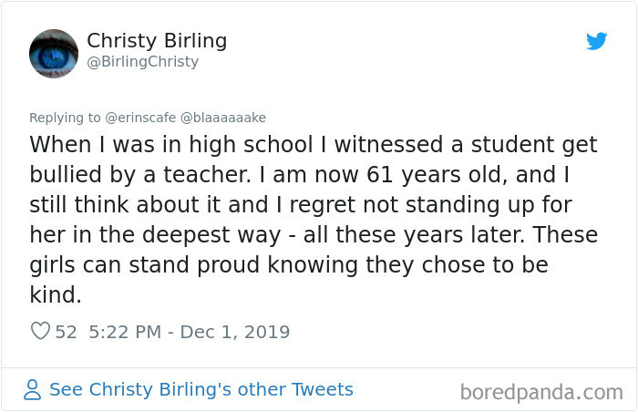Like the tweet with the heart icon

pos(40,332)
